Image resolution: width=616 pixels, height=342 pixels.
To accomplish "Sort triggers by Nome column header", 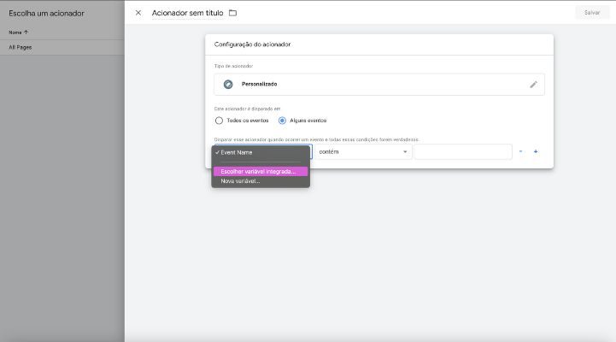I will pyautogui.click(x=18, y=32).
